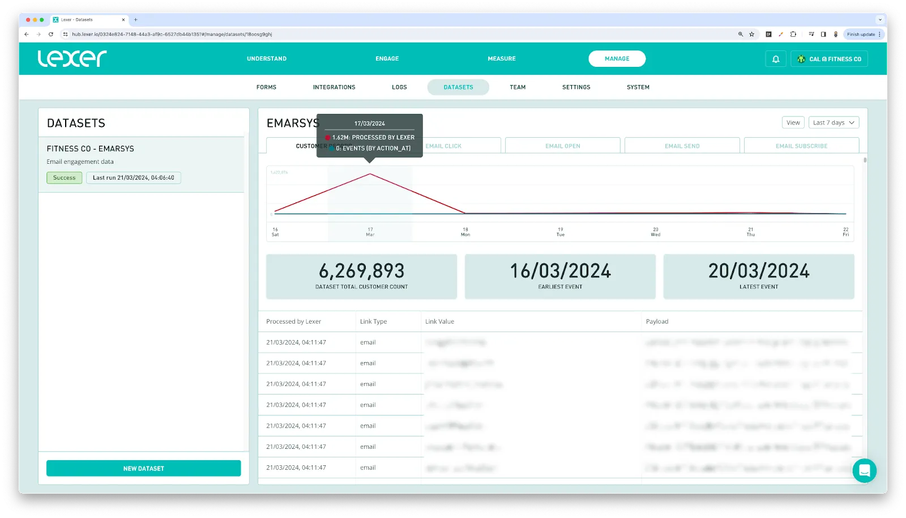Go to the Engage section
This screenshot has width=906, height=518.
(387, 58)
